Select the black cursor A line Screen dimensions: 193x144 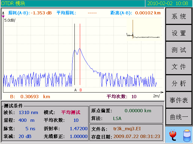[75, 54]
